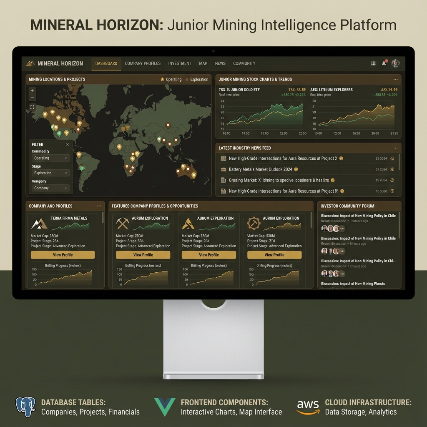The image size is (427, 427).
Task: Click the zoom-in plus icon on the map
Action: [32, 90]
